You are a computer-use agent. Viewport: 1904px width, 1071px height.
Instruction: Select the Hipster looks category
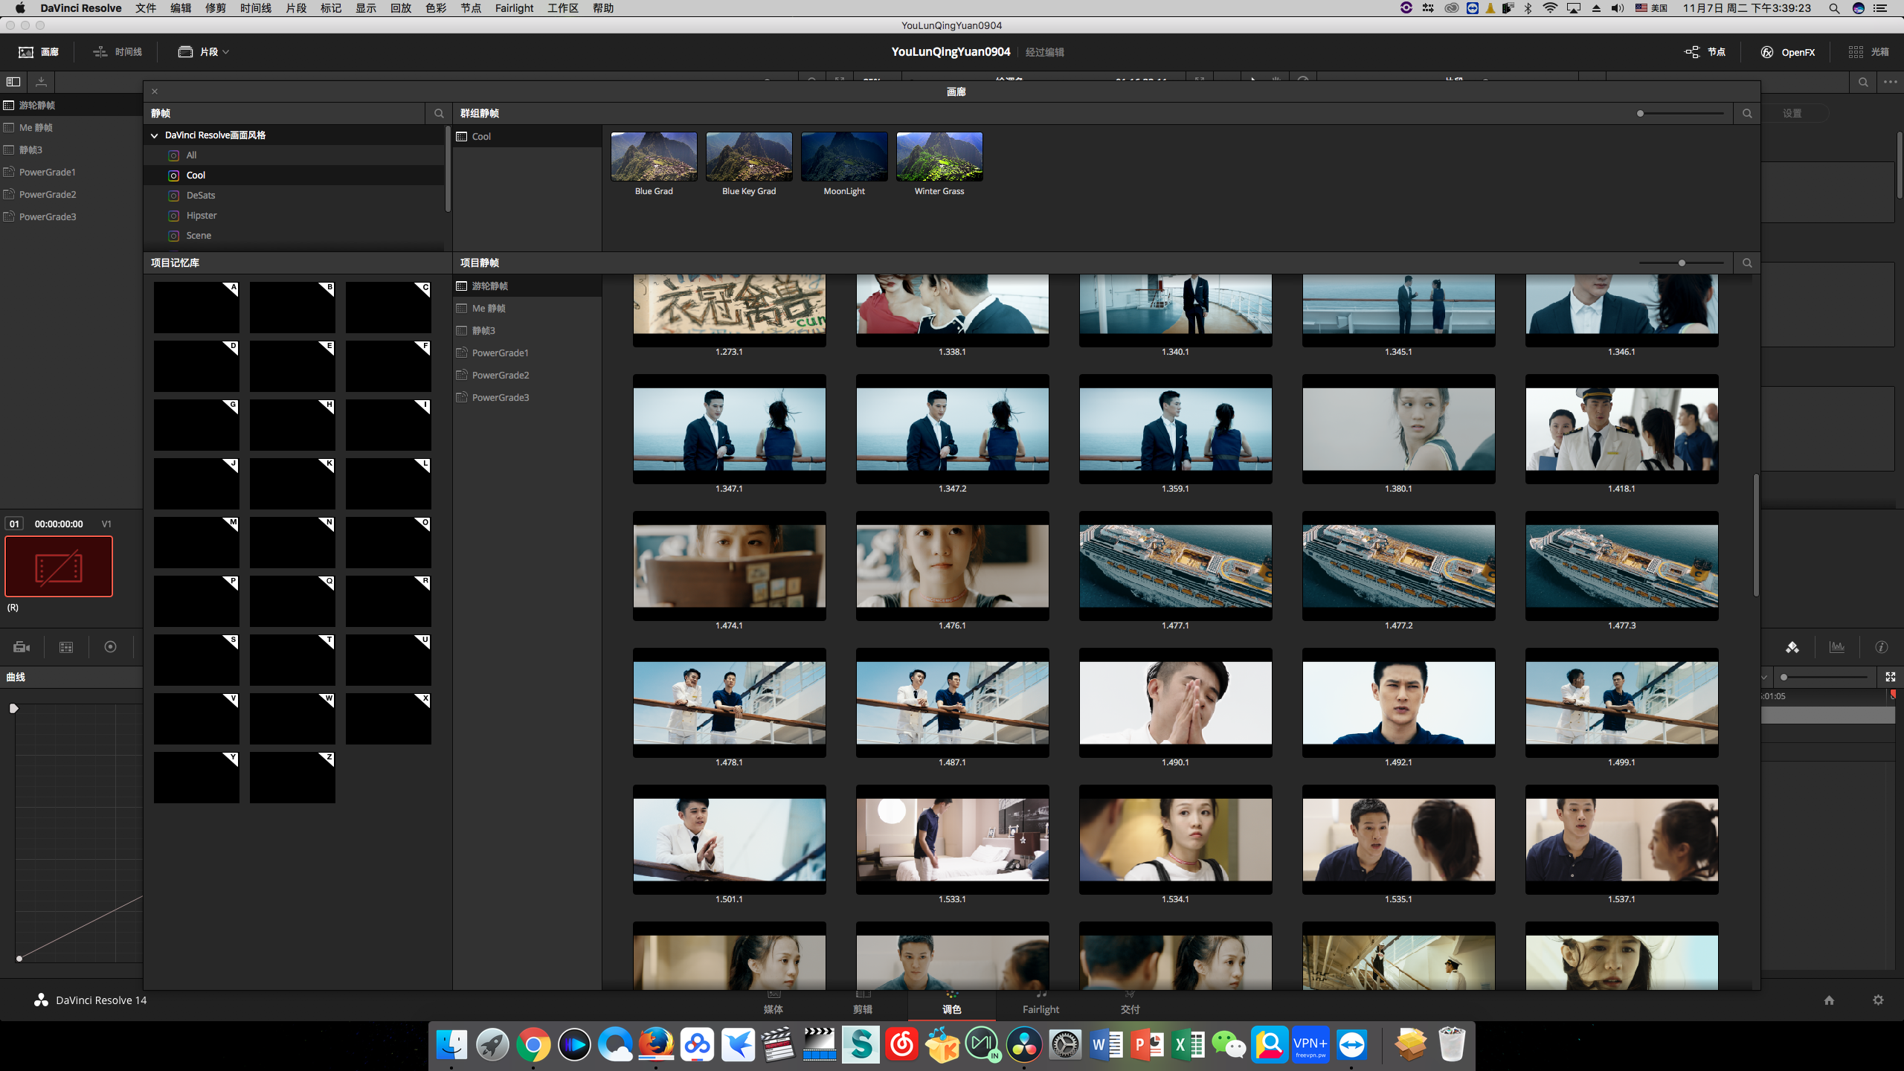tap(202, 216)
